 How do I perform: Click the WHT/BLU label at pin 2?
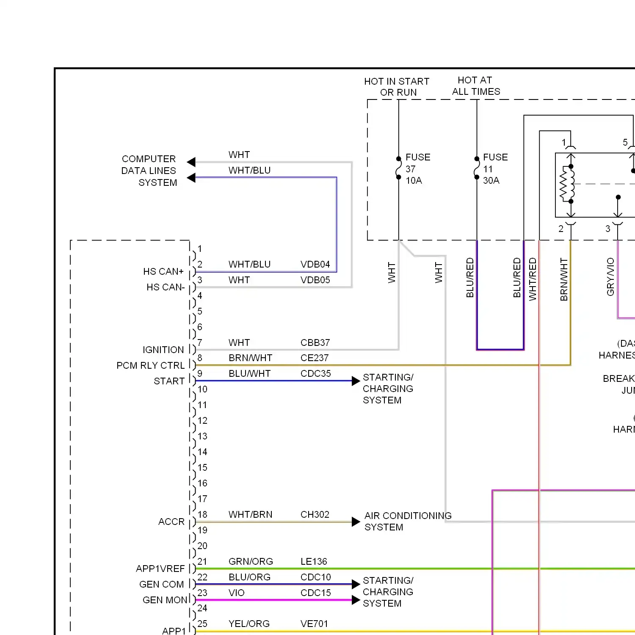click(249, 265)
